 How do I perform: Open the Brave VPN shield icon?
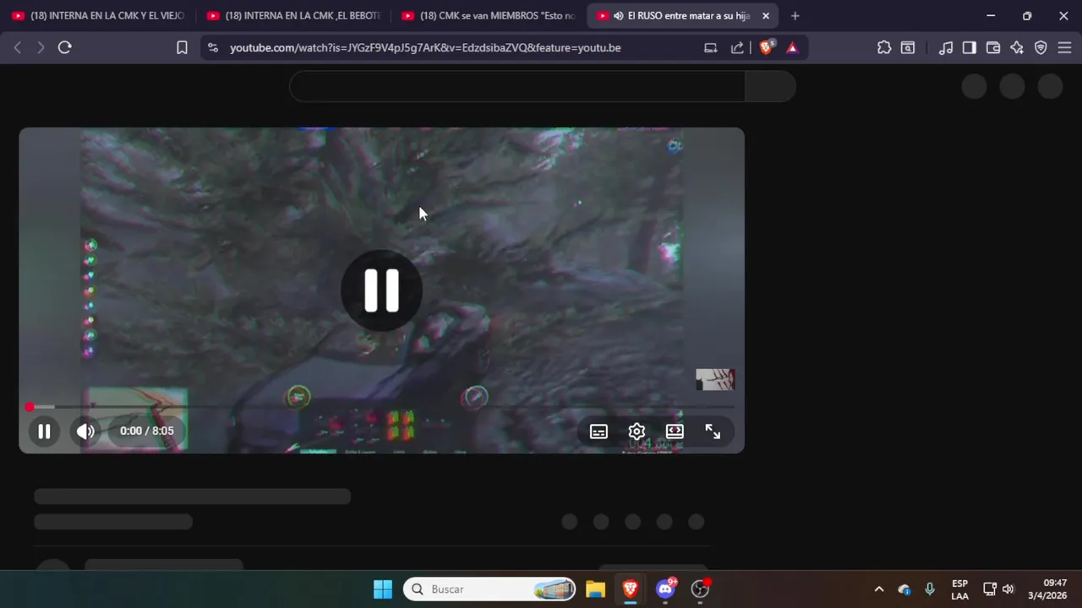point(1041,47)
